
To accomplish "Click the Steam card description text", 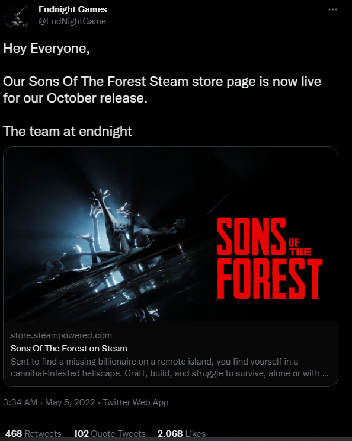I will tap(169, 367).
